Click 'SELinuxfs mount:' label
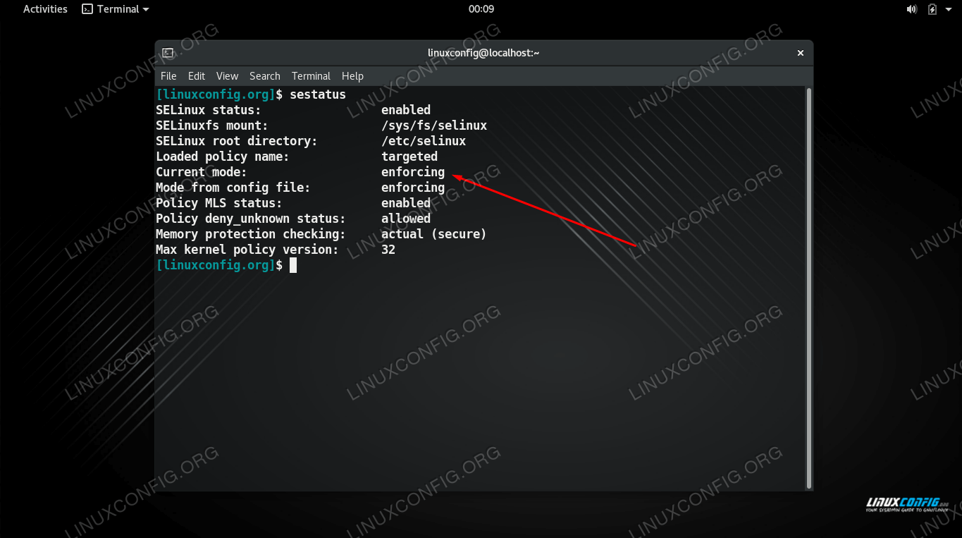This screenshot has height=538, width=962. pos(212,126)
